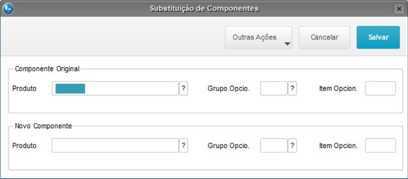The height and width of the screenshot is (179, 408).
Task: Click the Substituição de Componentes window title
Action: [204, 8]
